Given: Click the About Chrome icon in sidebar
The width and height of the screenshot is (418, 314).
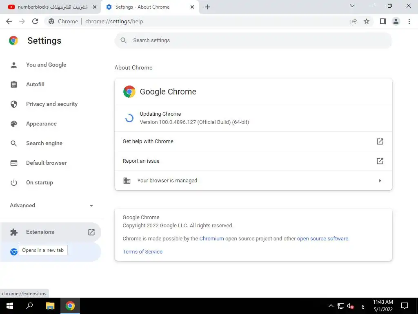Looking at the screenshot, I should [x=14, y=251].
